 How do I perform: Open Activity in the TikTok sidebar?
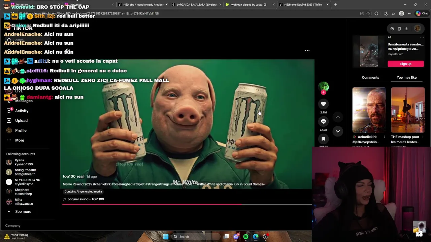tap(17, 111)
